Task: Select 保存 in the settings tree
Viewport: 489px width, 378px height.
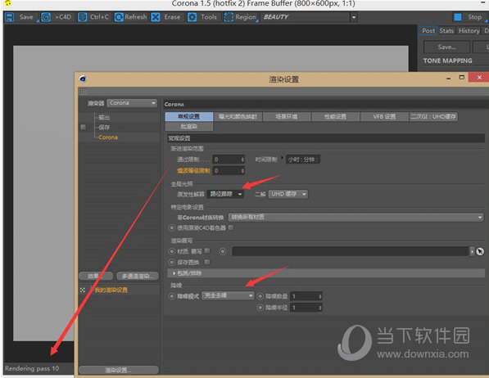Action: [x=104, y=127]
